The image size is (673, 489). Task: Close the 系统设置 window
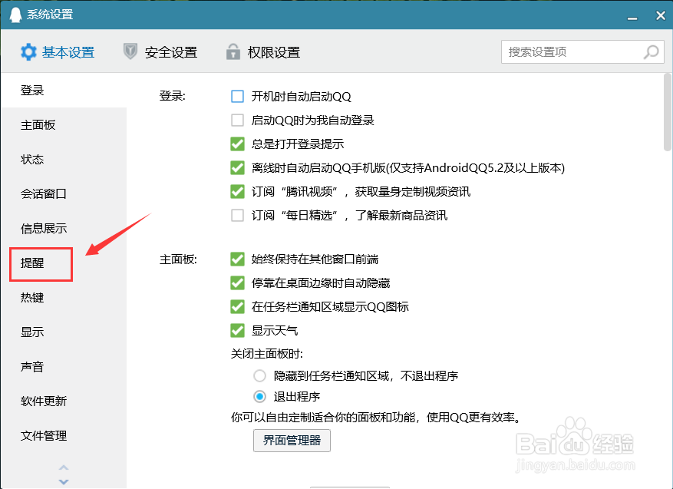click(x=661, y=16)
